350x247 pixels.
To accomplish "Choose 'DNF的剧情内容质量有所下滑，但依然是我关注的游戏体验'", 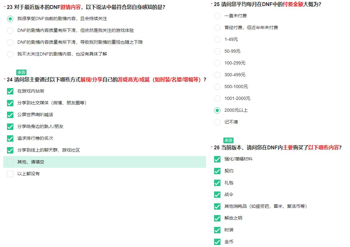I will pyautogui.click(x=10, y=31).
